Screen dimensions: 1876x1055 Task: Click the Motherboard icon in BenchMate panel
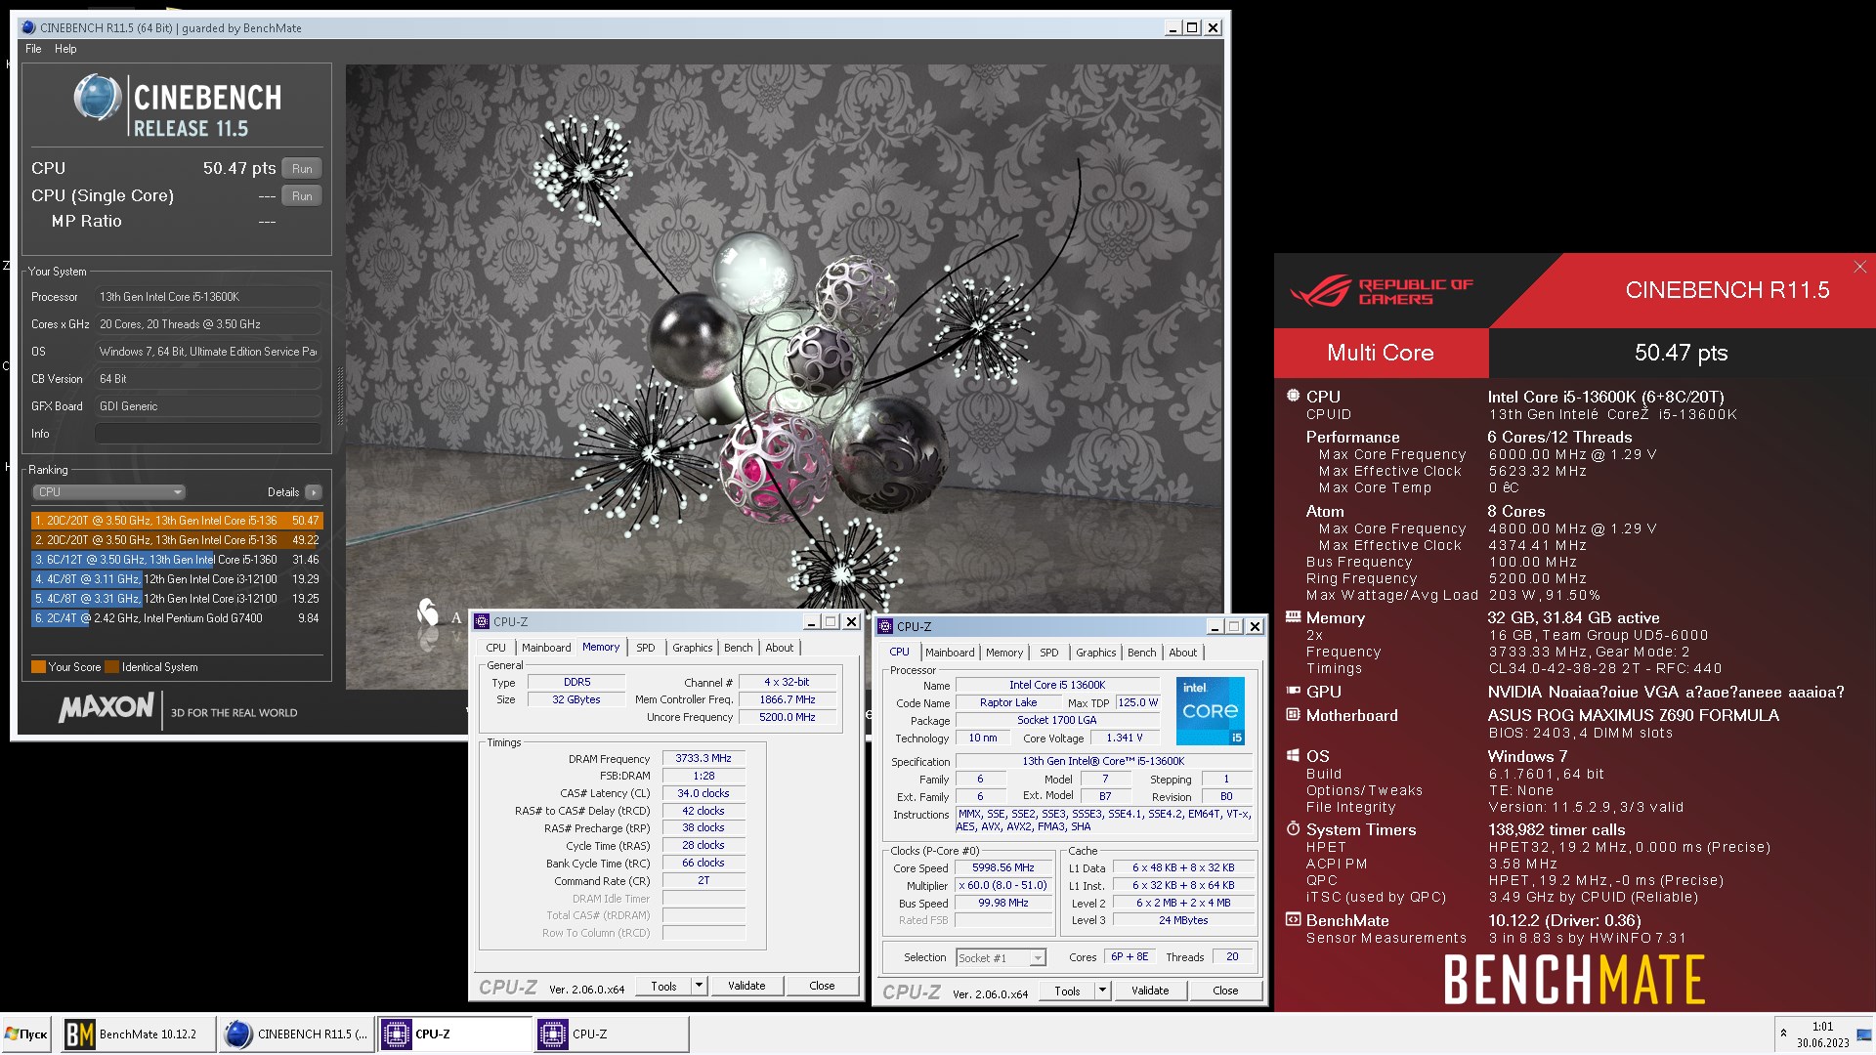1293,715
